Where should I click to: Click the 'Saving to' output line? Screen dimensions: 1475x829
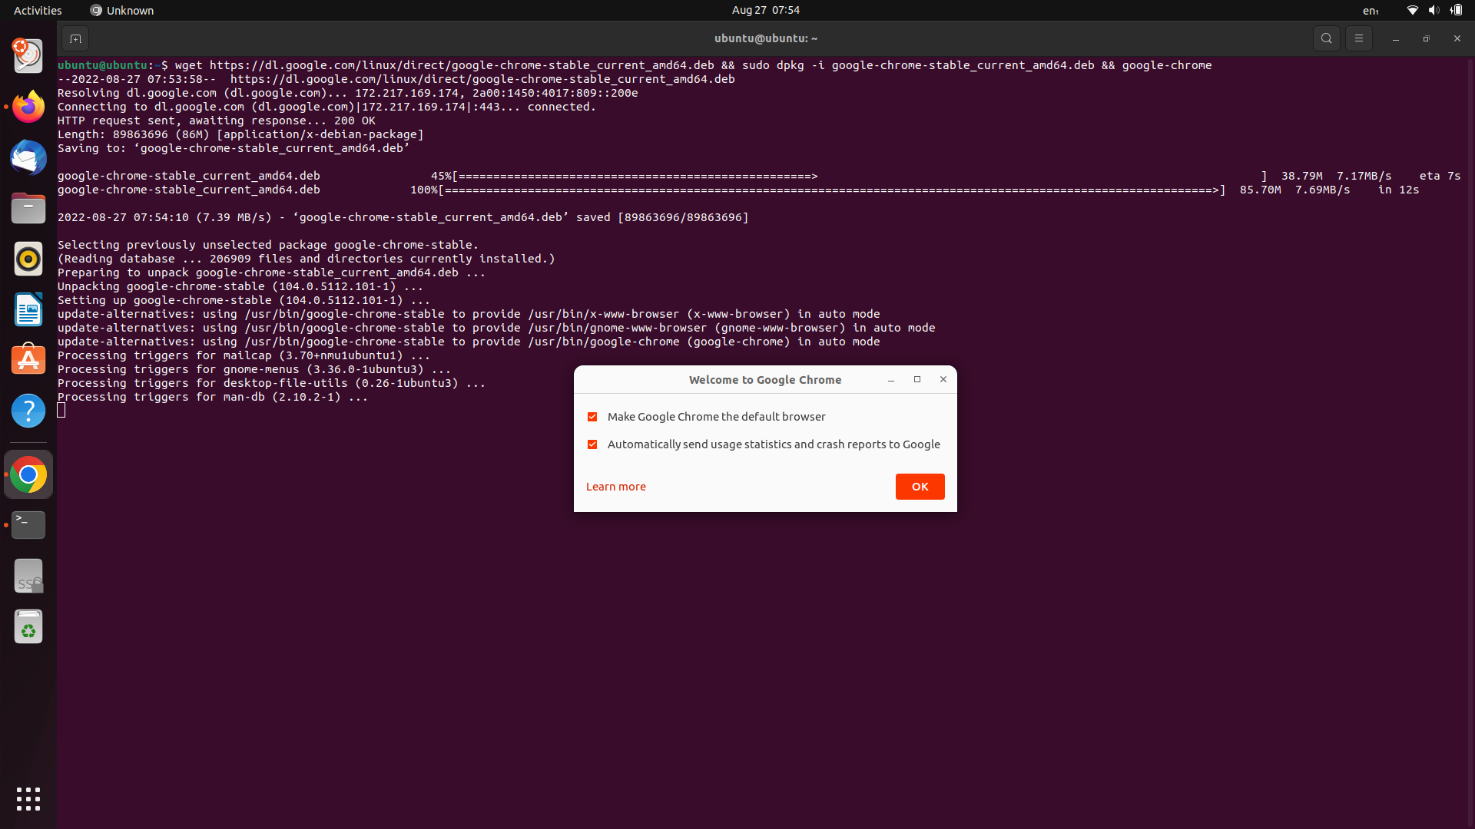233,148
